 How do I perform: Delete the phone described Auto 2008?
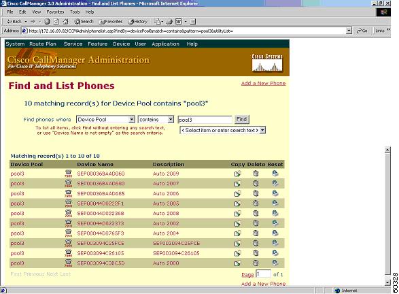[x=256, y=213]
